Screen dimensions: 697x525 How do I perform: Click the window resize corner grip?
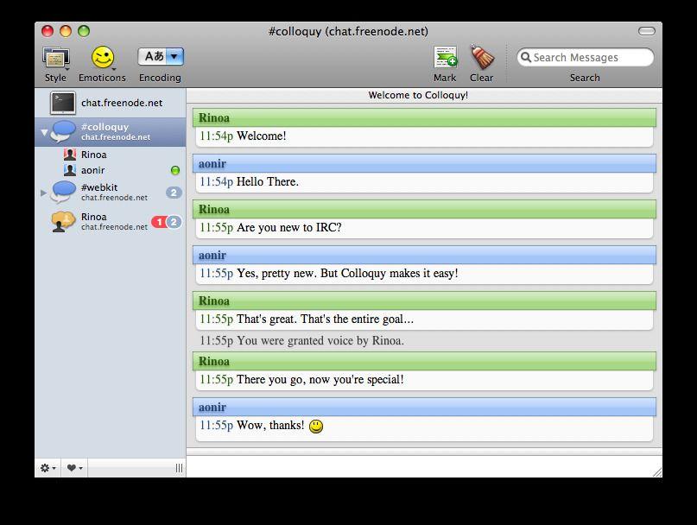[657, 472]
